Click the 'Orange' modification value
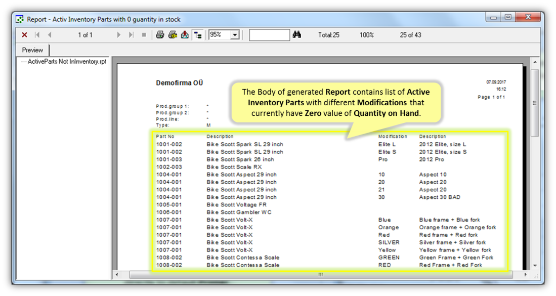This screenshot has width=556, height=296. (x=389, y=227)
